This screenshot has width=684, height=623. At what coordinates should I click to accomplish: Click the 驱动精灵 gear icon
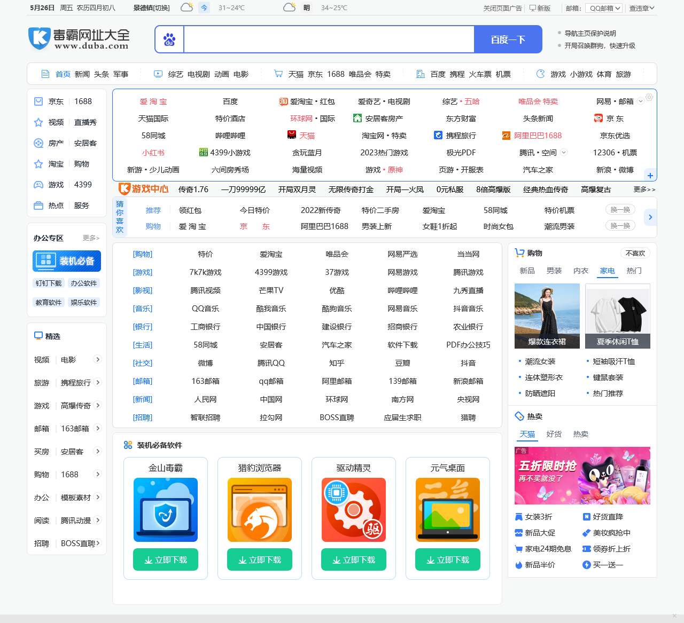(x=354, y=510)
